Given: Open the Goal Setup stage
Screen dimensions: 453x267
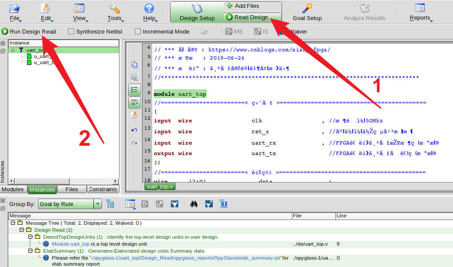Looking at the screenshot, I should [307, 12].
